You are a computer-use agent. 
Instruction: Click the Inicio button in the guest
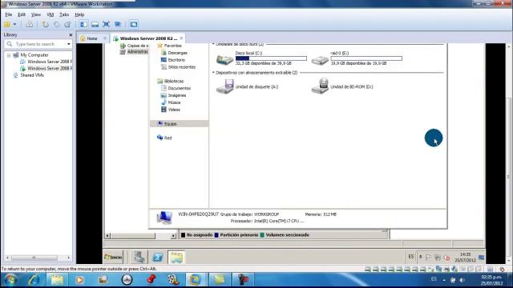pyautogui.click(x=113, y=258)
